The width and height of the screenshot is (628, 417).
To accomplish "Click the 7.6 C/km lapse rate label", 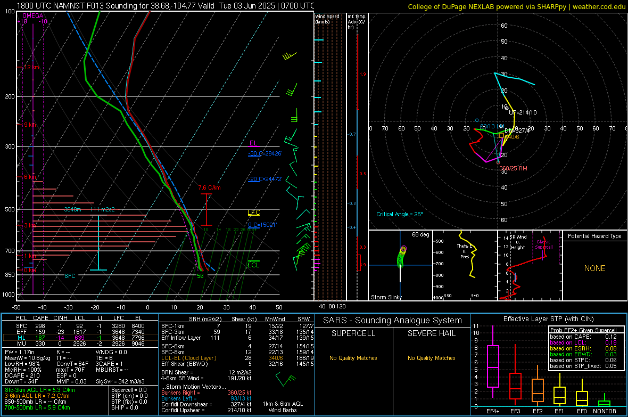I will tap(209, 187).
